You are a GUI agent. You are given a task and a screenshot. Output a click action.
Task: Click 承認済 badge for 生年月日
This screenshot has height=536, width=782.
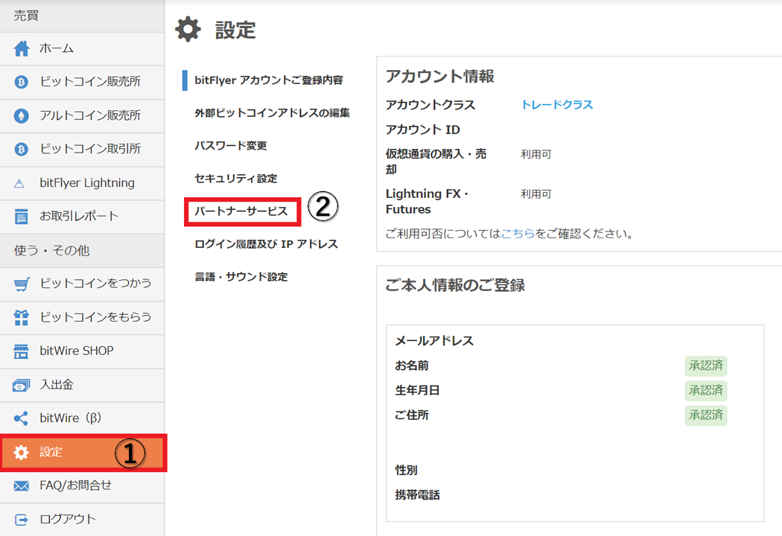pyautogui.click(x=706, y=390)
